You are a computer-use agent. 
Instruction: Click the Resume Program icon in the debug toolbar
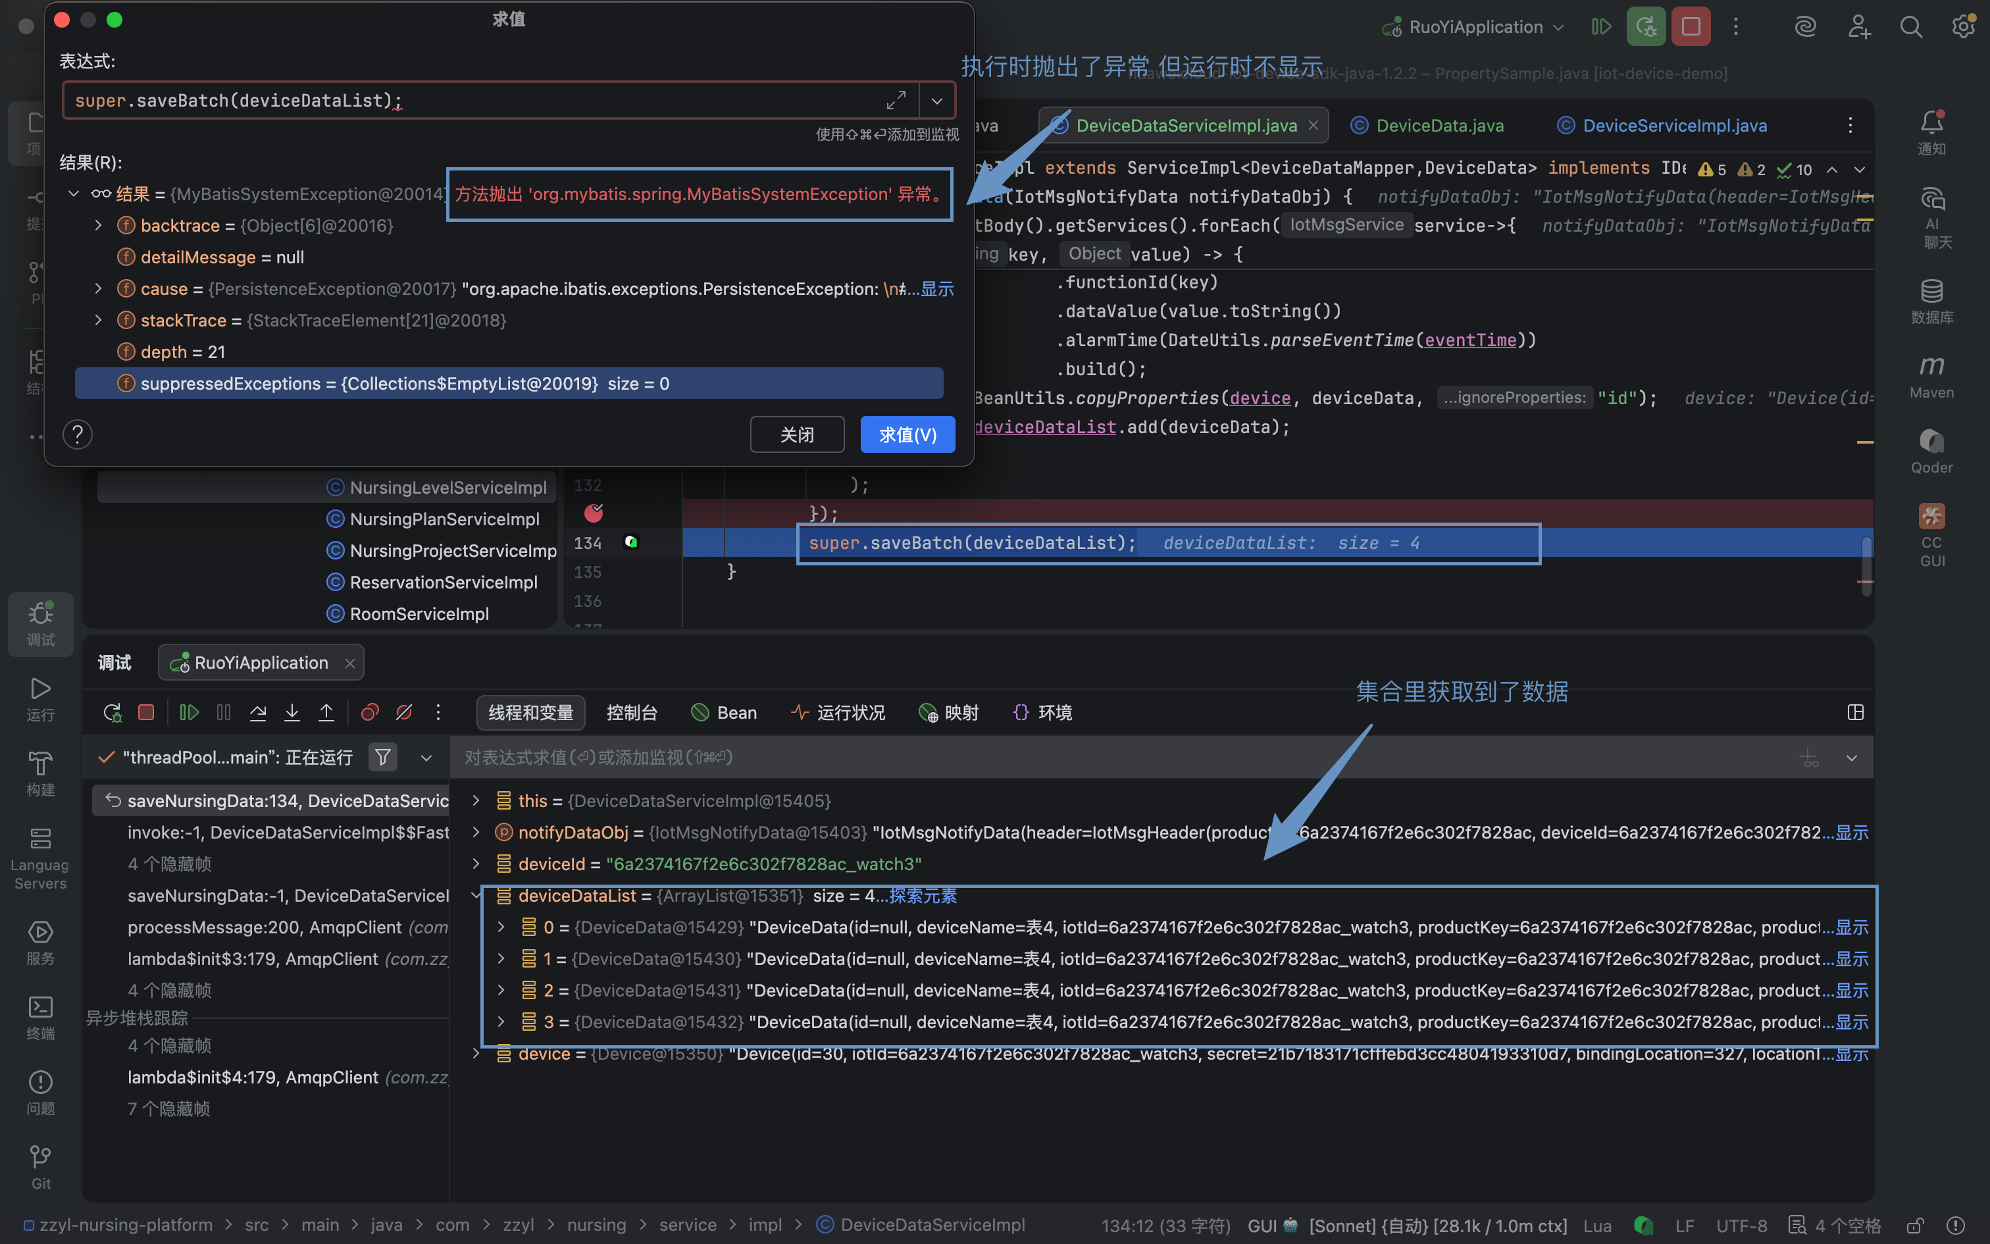189,712
